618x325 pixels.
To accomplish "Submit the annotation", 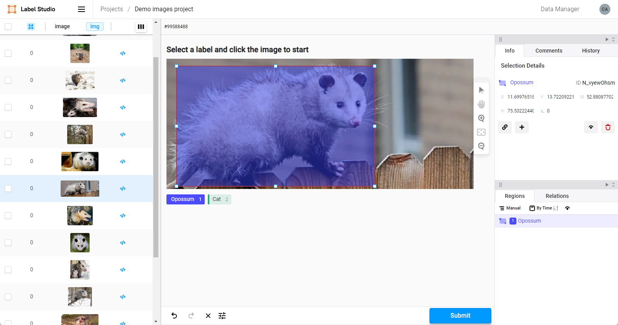I will 460,316.
